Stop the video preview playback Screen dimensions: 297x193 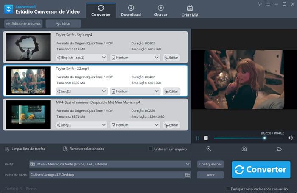point(206,138)
